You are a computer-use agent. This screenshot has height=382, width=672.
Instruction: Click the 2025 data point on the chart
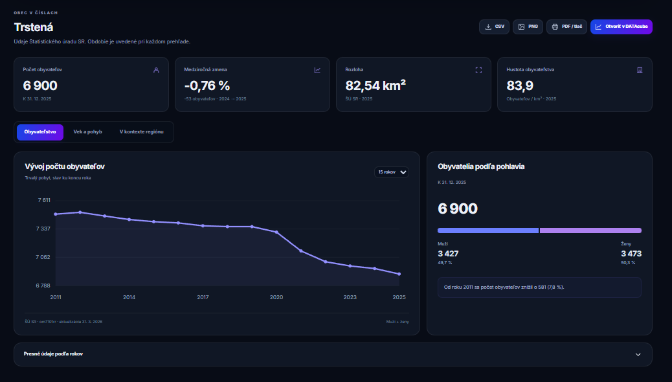pos(399,274)
